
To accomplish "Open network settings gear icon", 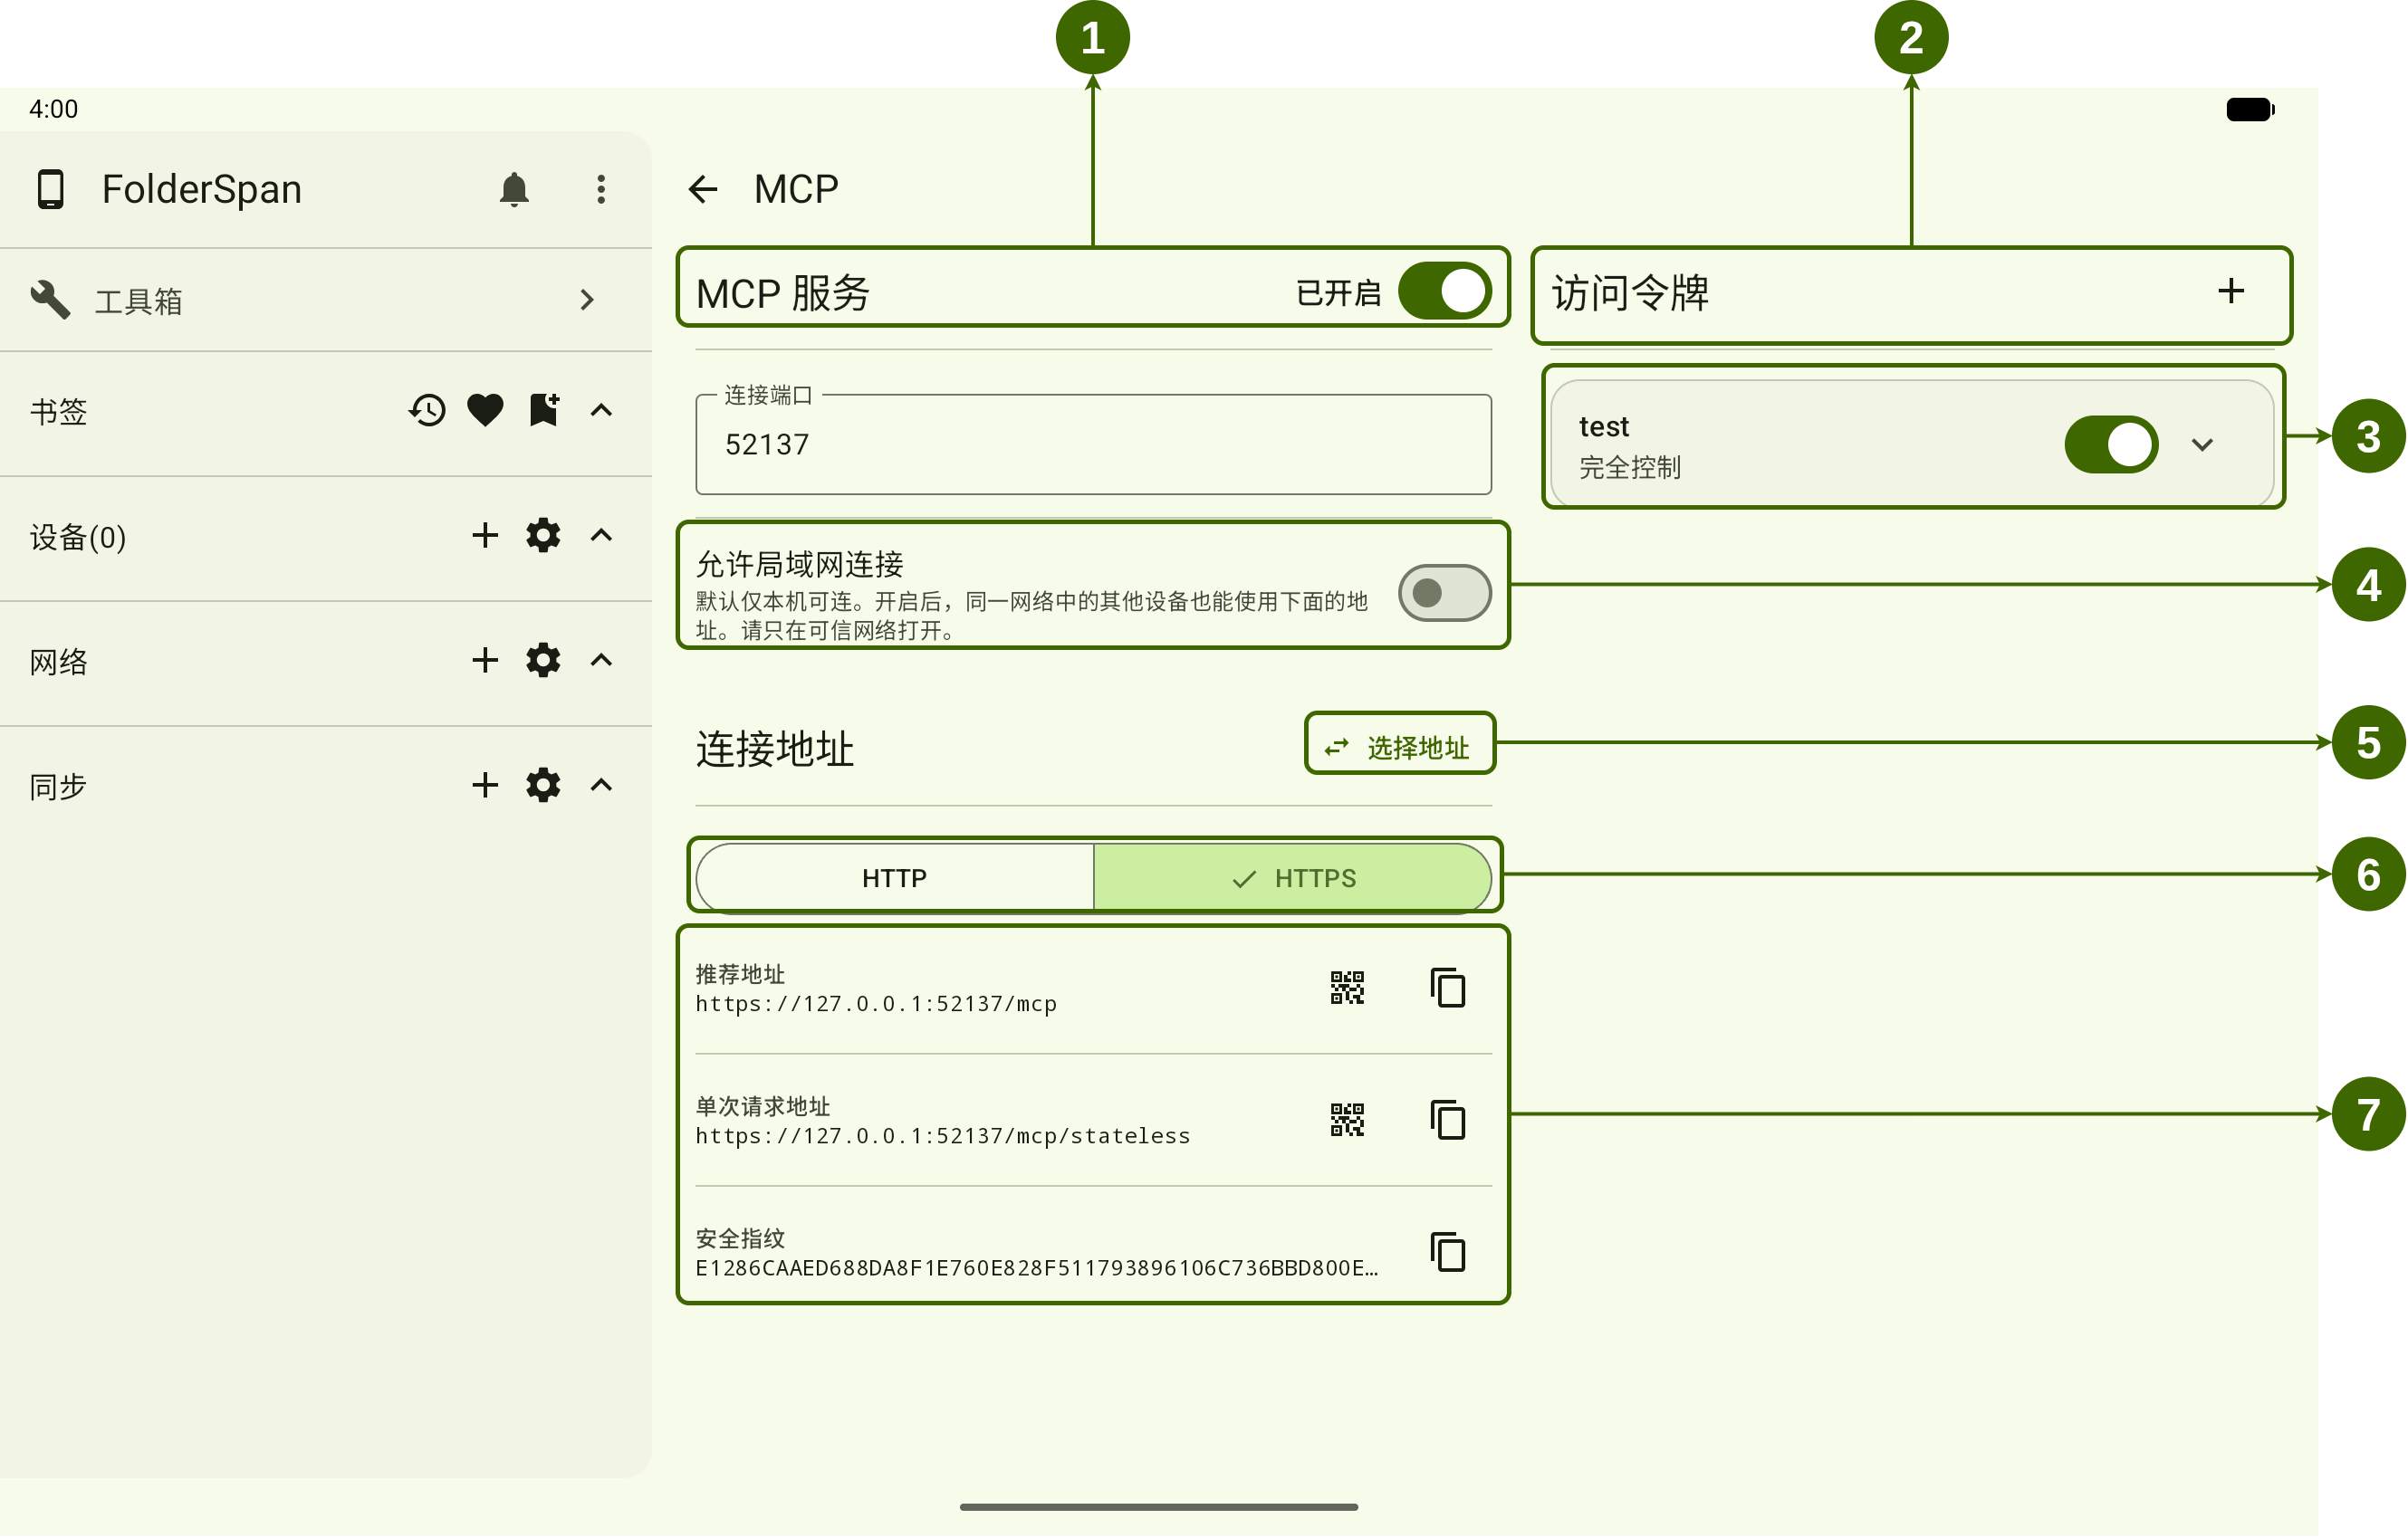I will [x=543, y=661].
